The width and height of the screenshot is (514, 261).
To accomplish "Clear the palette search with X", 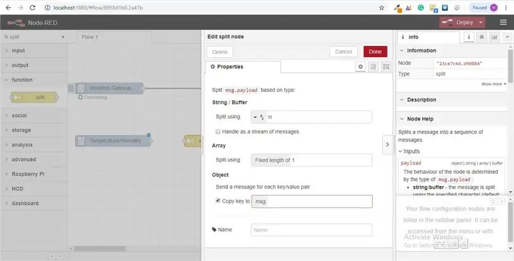I will coord(63,37).
